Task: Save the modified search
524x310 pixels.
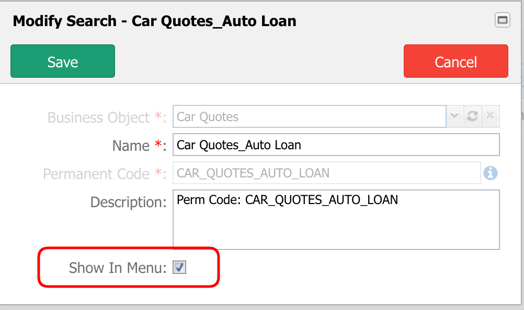Action: point(63,61)
